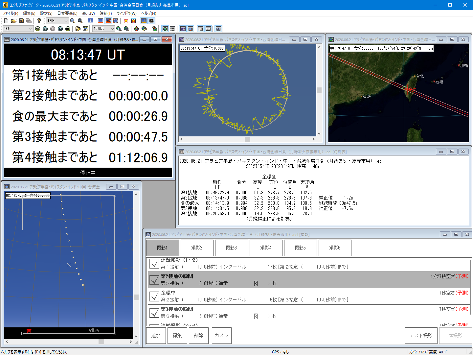The height and width of the screenshot is (355, 473).
Task: Click the 台北 label on the map
Action: [420, 76]
